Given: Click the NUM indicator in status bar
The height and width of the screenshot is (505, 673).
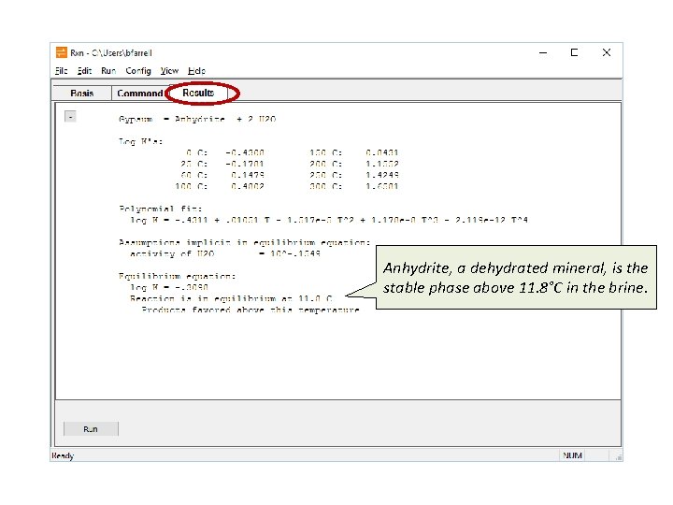Looking at the screenshot, I should click(573, 455).
